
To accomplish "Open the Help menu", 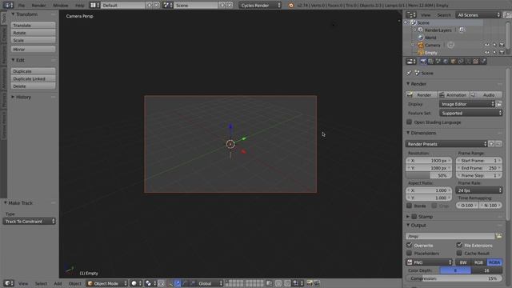I will coord(80,6).
